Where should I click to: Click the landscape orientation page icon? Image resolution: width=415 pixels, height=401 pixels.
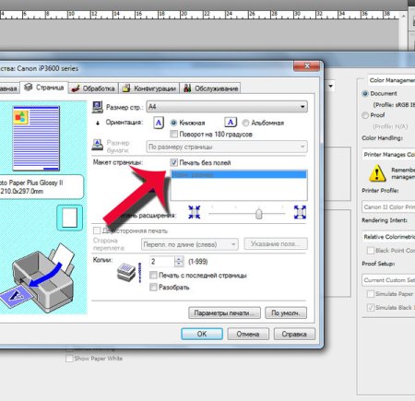[231, 122]
